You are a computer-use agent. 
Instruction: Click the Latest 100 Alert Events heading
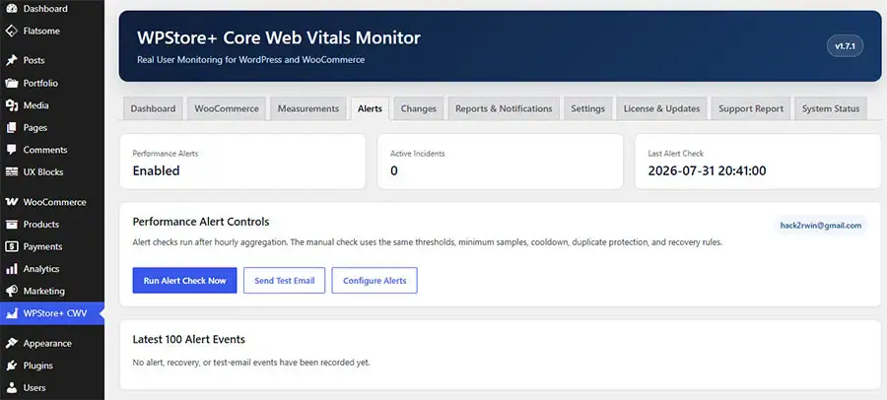189,340
